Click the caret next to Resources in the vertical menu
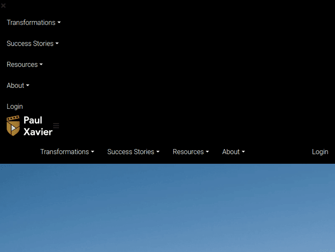Viewport: 335px width, 252px height. [41, 65]
